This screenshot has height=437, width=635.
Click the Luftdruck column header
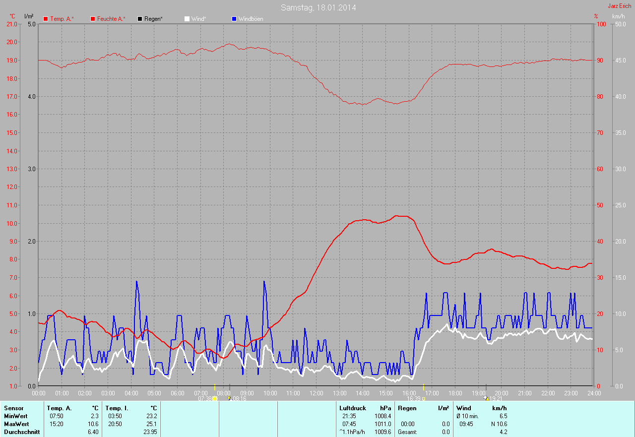[352, 408]
